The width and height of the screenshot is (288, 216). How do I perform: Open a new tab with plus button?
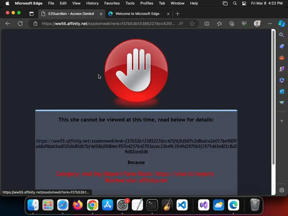coord(178,14)
